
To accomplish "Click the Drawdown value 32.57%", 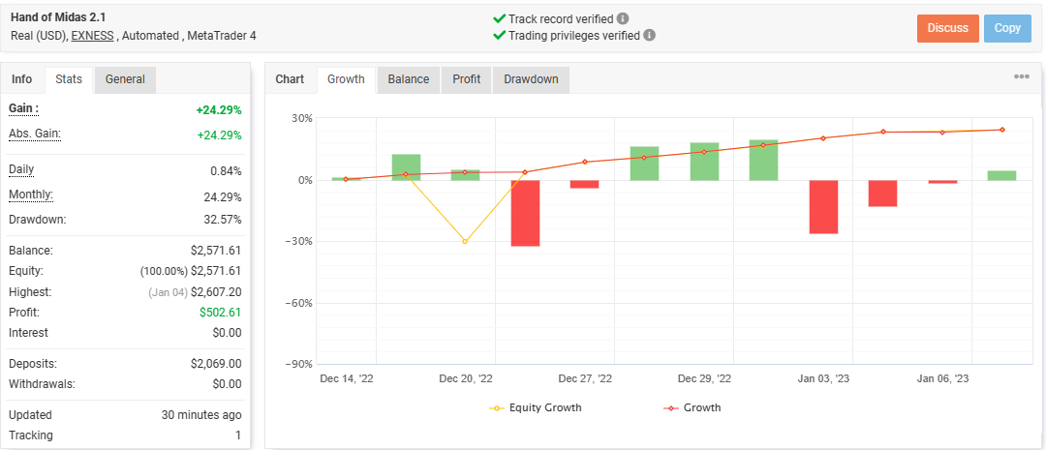I will [x=221, y=220].
